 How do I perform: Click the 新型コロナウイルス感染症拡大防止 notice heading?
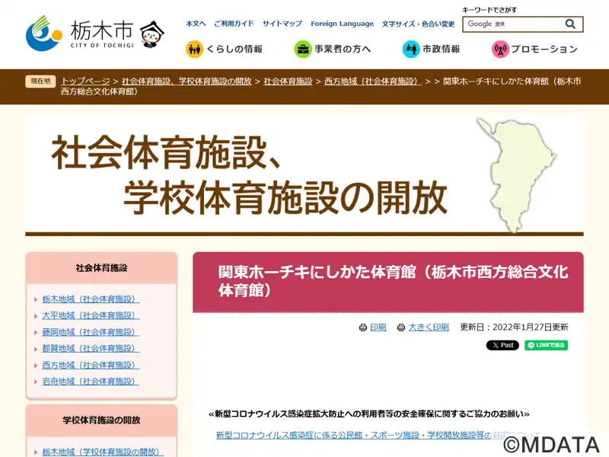369,414
